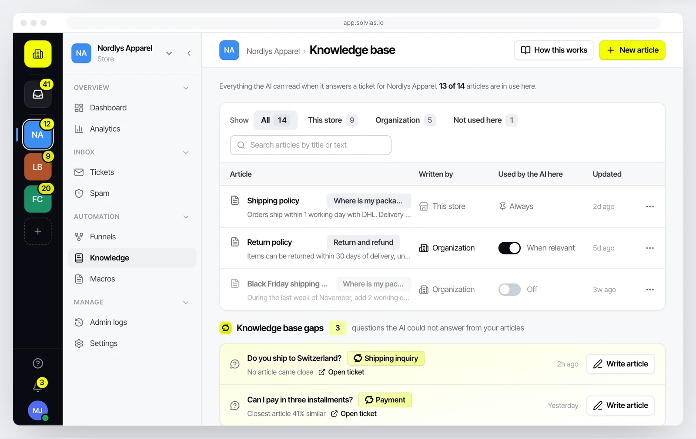Screen dimensions: 696x439
Task: Select the All 14 filter tab
Action: tap(275, 120)
